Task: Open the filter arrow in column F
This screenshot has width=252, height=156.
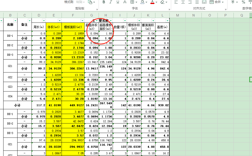Action: coord(82,20)
